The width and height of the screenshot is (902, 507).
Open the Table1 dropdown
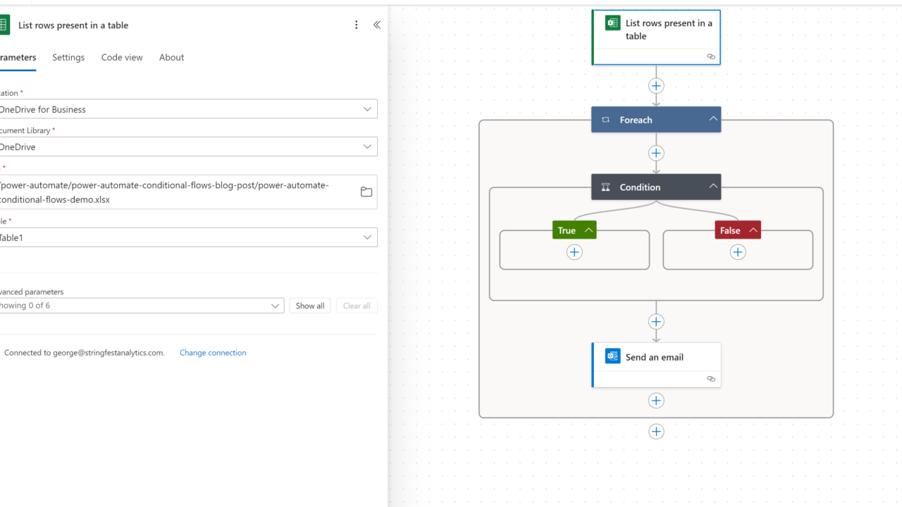click(367, 237)
